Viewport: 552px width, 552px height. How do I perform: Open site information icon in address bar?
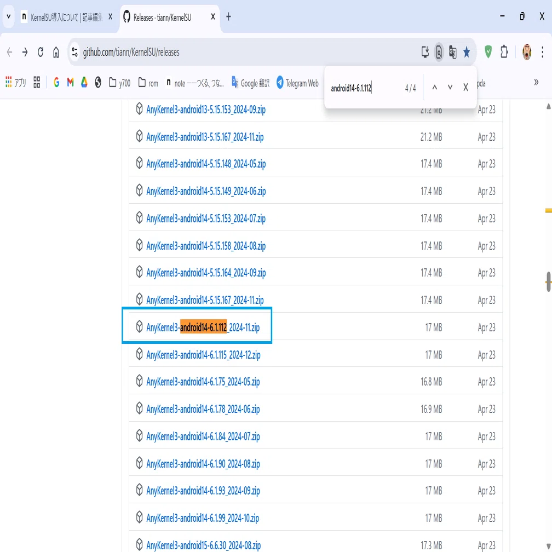(x=74, y=52)
